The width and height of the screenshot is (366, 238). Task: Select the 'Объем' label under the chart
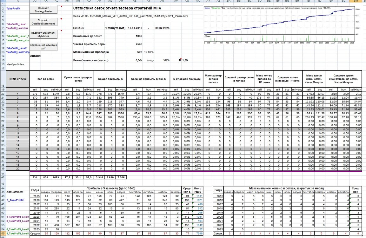click(208, 36)
